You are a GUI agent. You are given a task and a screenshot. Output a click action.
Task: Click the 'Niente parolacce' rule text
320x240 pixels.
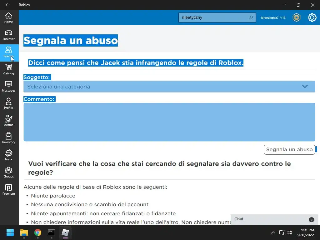pyautogui.click(x=53, y=196)
